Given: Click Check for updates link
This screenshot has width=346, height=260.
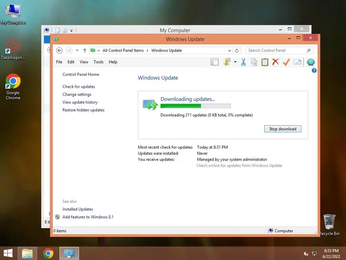Looking at the screenshot, I should pos(79,87).
